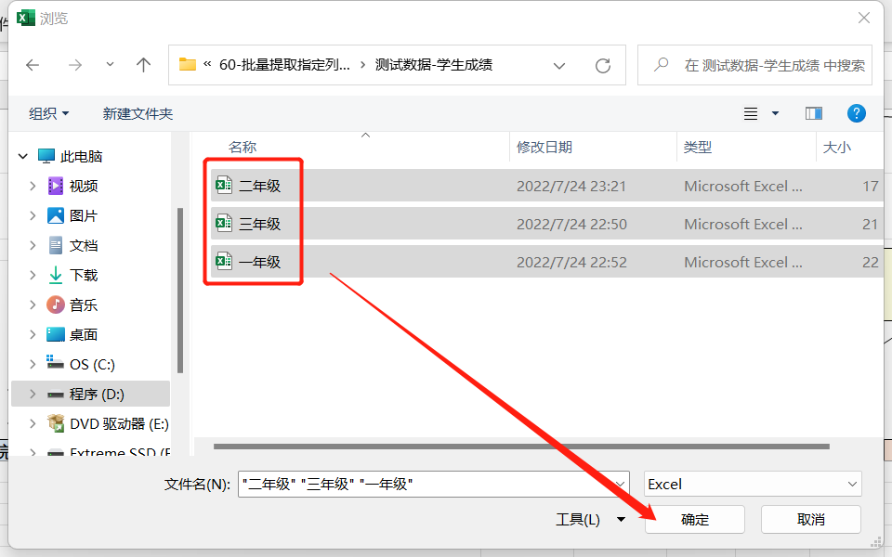This screenshot has height=557, width=892.
Task: Go forward using the right arrow
Action: tap(74, 65)
